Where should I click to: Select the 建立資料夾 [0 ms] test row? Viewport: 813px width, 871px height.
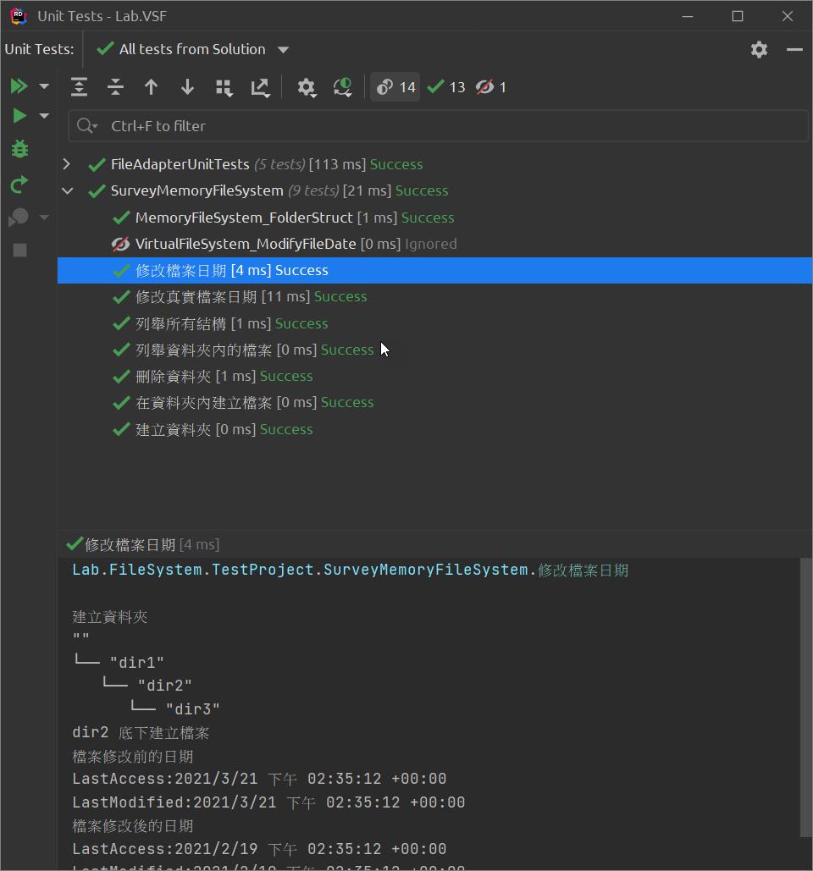434,429
